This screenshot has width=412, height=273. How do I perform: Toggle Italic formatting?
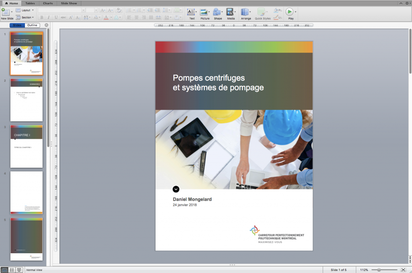click(49, 18)
